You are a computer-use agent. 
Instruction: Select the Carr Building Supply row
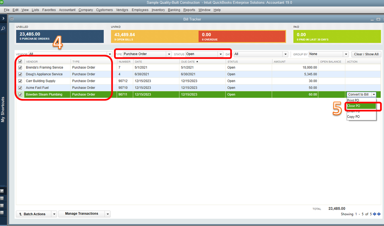coord(198,81)
